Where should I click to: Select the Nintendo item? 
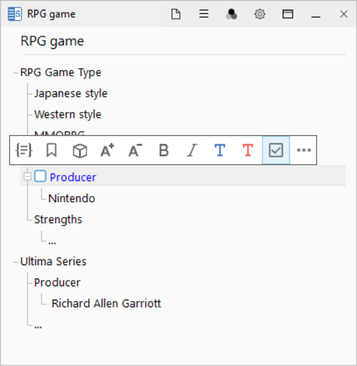coord(71,199)
